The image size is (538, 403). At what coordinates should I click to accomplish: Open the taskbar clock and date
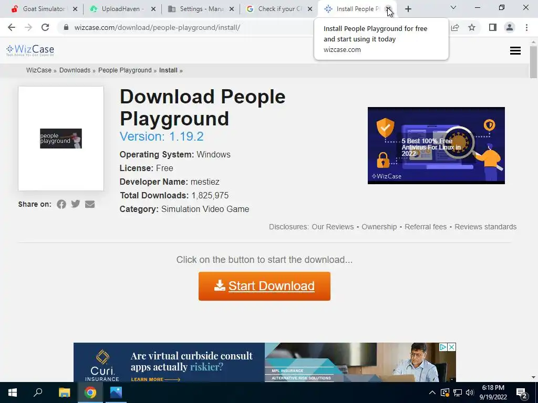click(x=493, y=393)
